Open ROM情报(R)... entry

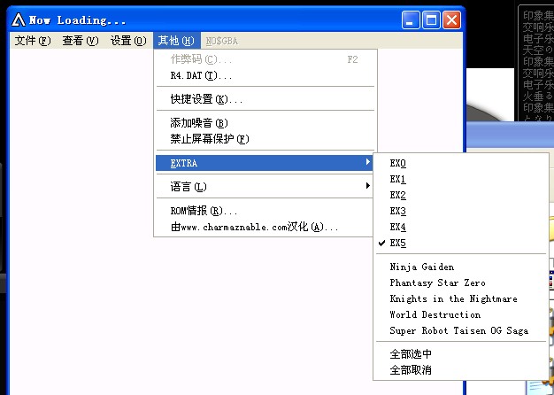(265, 211)
